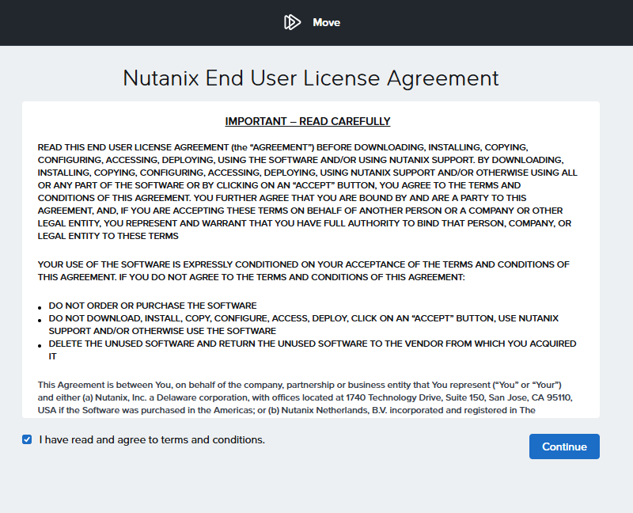Click an empty area of the dark header bar
Screen dimensions: 633x513
pos(119,22)
